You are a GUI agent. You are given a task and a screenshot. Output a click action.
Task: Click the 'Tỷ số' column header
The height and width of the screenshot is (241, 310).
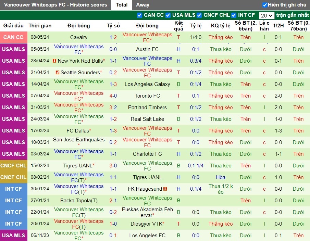113,26
